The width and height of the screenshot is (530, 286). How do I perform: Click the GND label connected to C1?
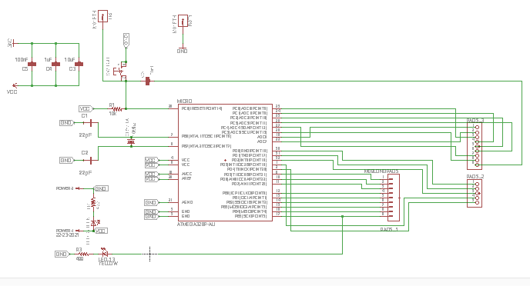[x=66, y=123]
